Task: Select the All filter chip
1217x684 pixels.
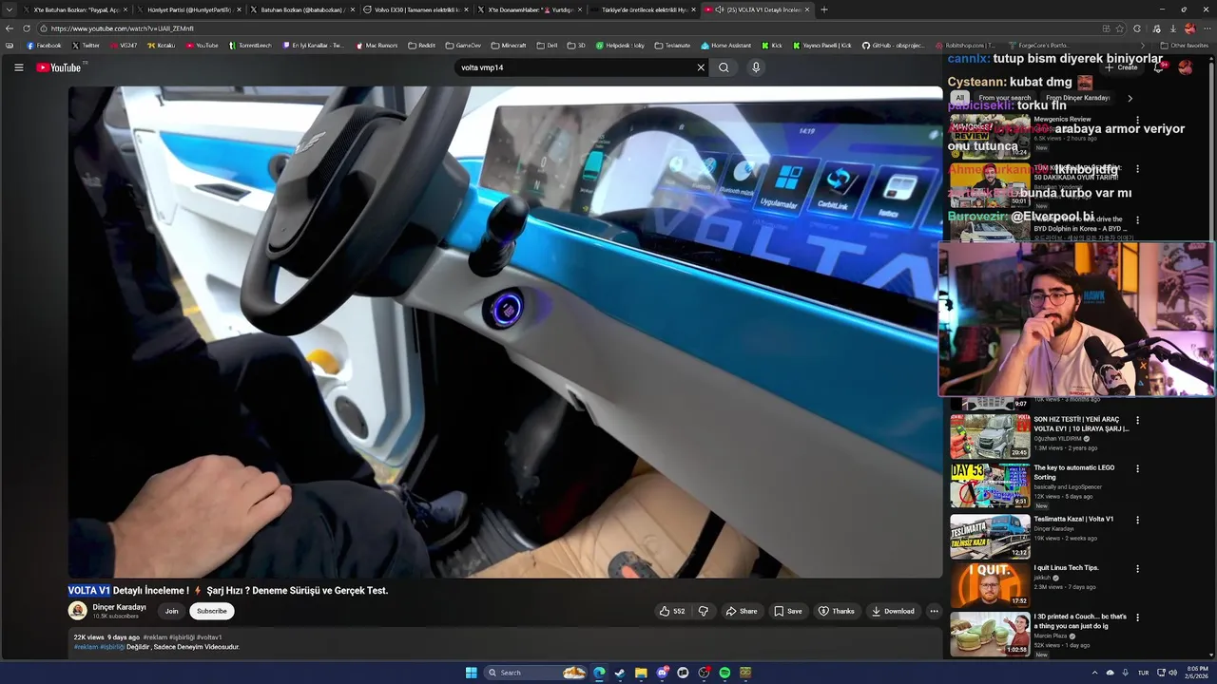Action: point(959,98)
